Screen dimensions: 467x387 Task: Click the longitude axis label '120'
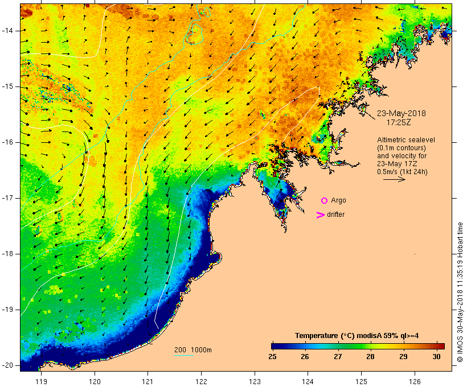95,382
